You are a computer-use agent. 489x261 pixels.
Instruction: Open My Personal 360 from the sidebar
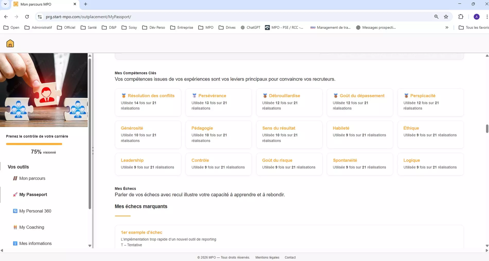(x=35, y=211)
